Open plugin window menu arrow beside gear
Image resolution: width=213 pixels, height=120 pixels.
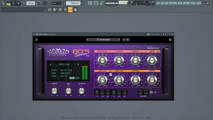[x=34, y=34]
